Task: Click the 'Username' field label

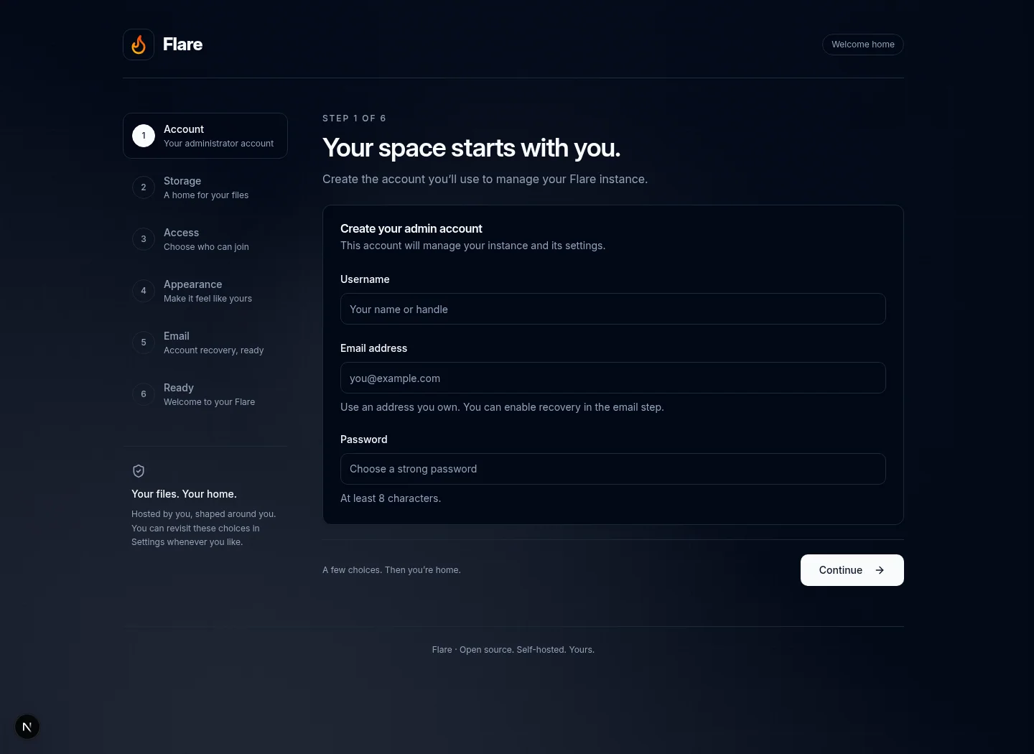Action: [365, 279]
